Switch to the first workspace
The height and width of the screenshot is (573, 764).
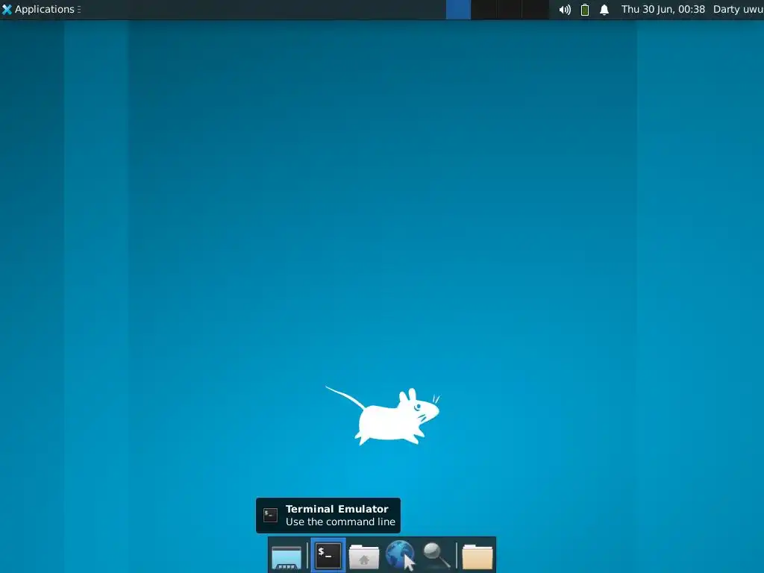tap(458, 10)
